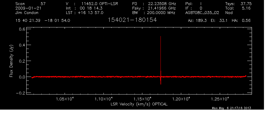269x137 pixels.
Task: Click coordinates 15 40 21.39 -18 01 54.0
Action: point(43,21)
